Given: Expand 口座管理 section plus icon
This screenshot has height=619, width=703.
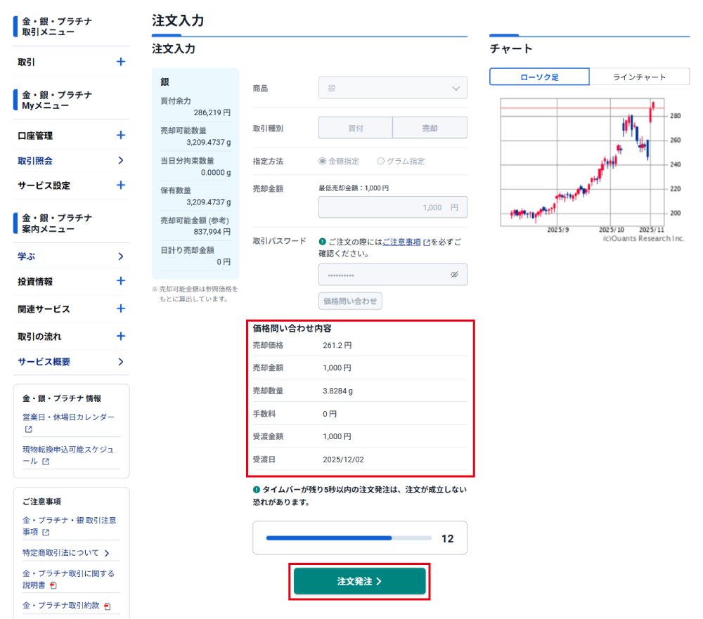Looking at the screenshot, I should 120,136.
